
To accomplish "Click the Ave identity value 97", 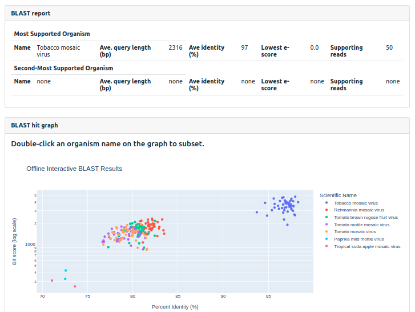I will 244,48.
